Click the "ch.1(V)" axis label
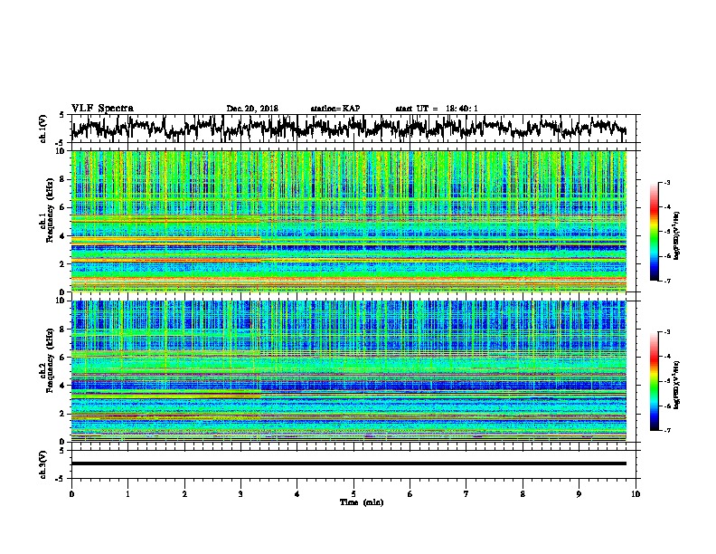Image resolution: width=716 pixels, height=554 pixels. 43,129
